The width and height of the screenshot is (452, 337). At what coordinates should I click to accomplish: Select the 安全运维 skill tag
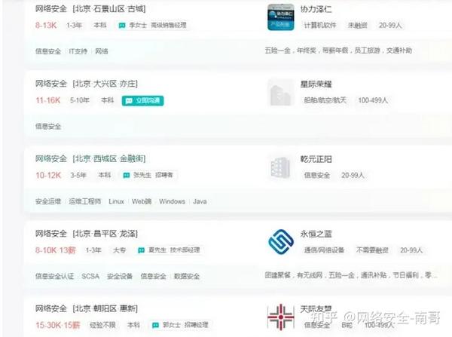48,201
